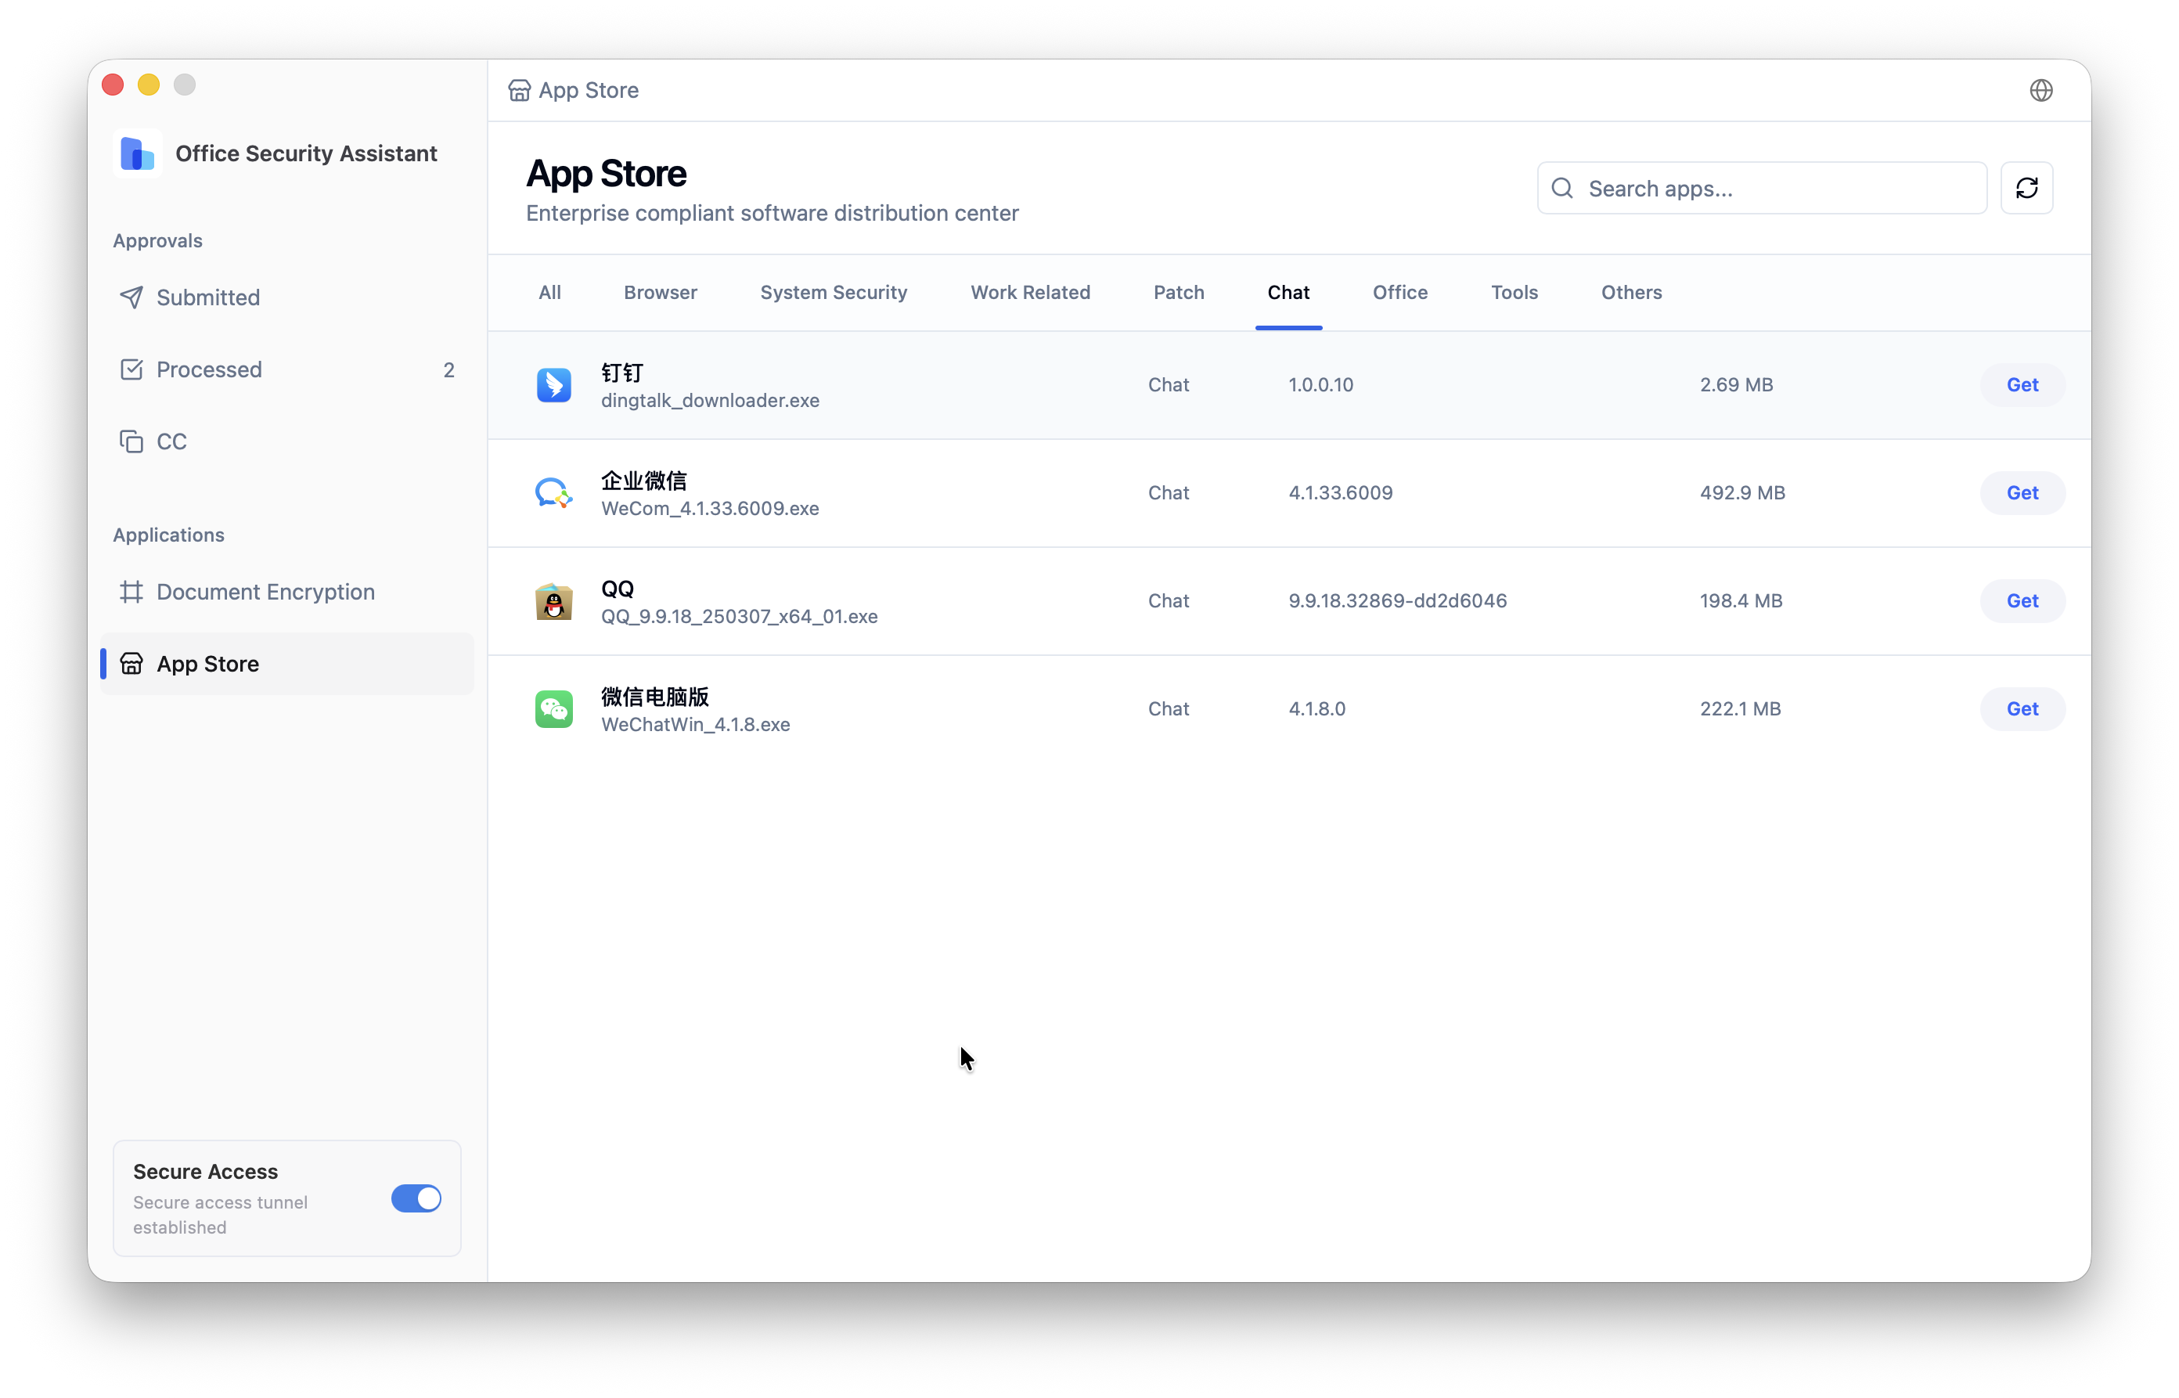Open the Processed approvals list
Viewport: 2179px width, 1398px height.
point(209,369)
